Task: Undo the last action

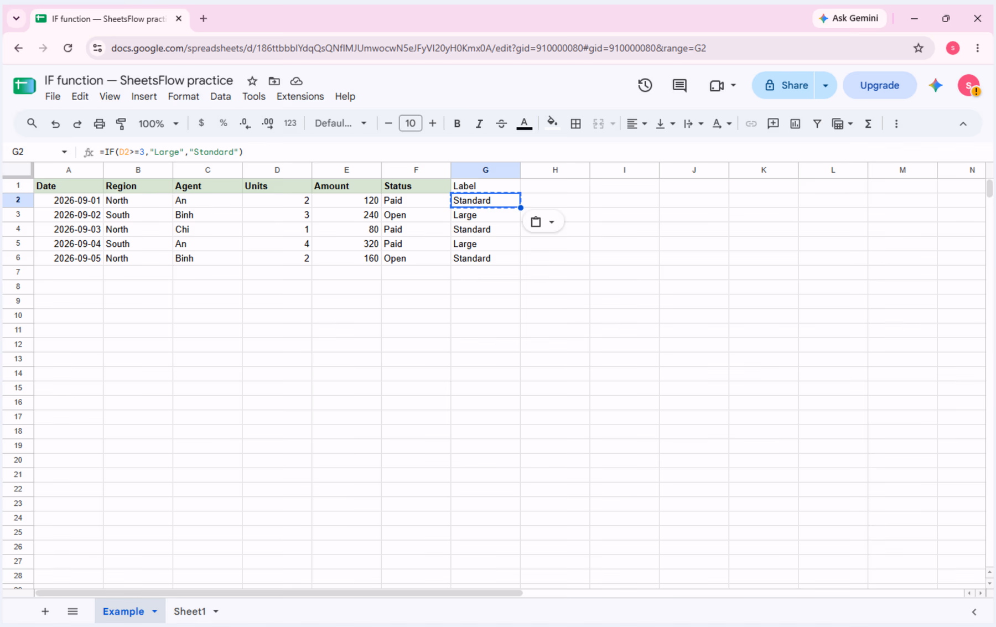Action: (x=55, y=123)
